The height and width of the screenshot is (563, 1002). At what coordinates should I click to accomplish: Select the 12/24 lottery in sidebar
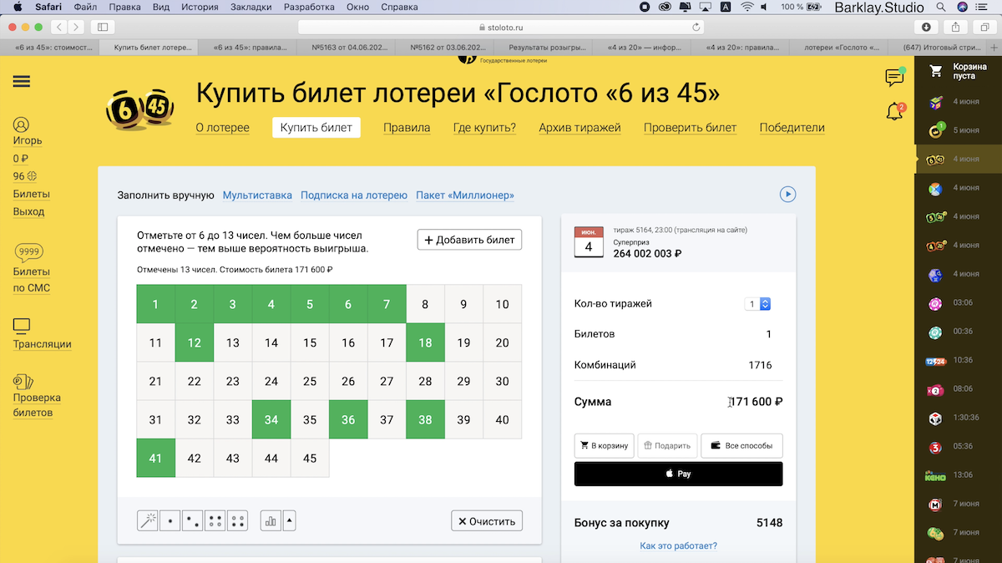936,361
